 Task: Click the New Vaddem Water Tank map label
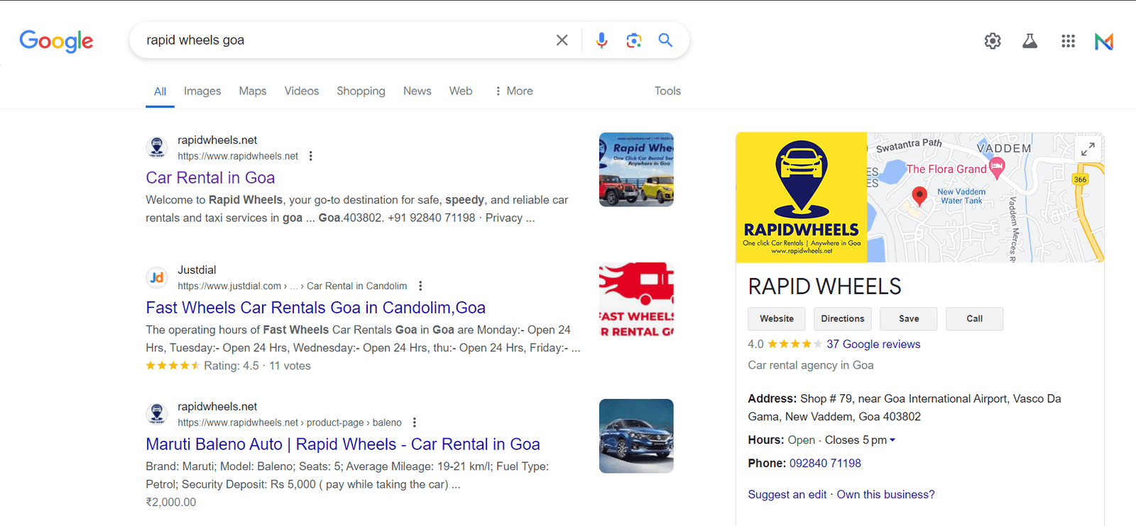coord(961,196)
